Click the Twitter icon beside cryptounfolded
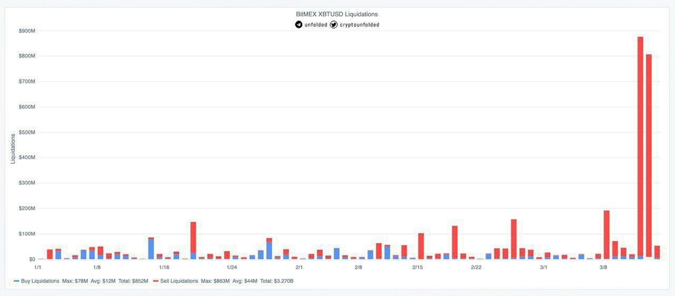Screen dimensions: 675x296 click(x=334, y=25)
